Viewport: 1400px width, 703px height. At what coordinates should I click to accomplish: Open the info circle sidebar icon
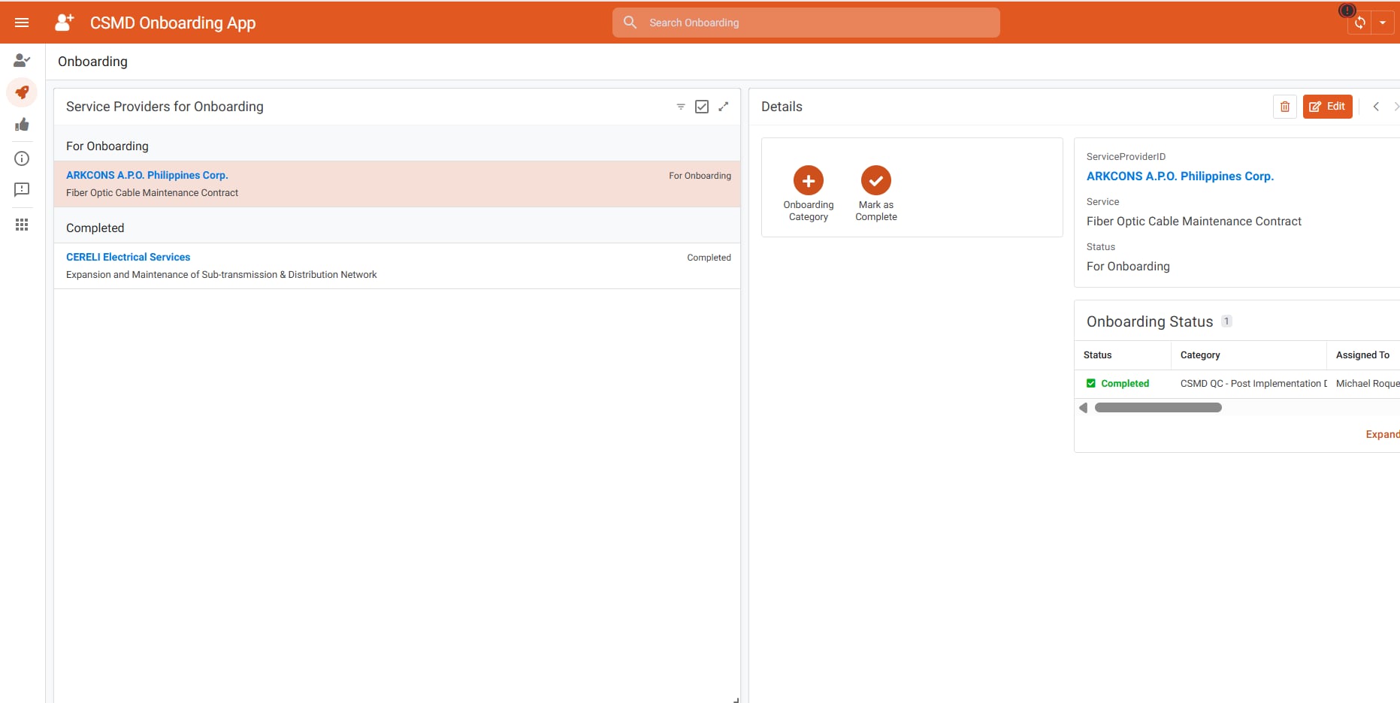tap(22, 158)
